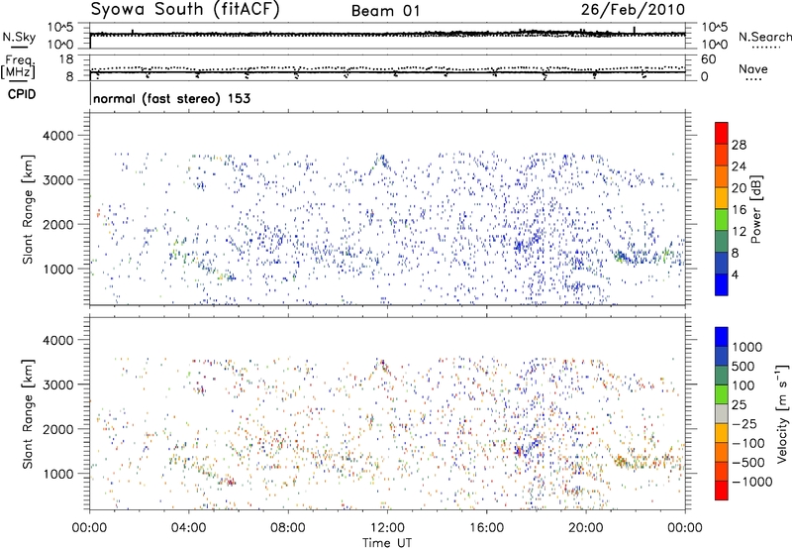Click the 'Beam 01' label
Screen dimensions: 792x549
click(386, 11)
